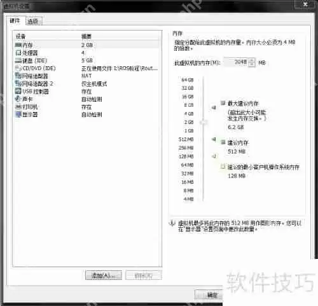Viewport: 318px width, 306px height.
Task: Switch to the 硬件 hardware tab
Action: [x=15, y=21]
